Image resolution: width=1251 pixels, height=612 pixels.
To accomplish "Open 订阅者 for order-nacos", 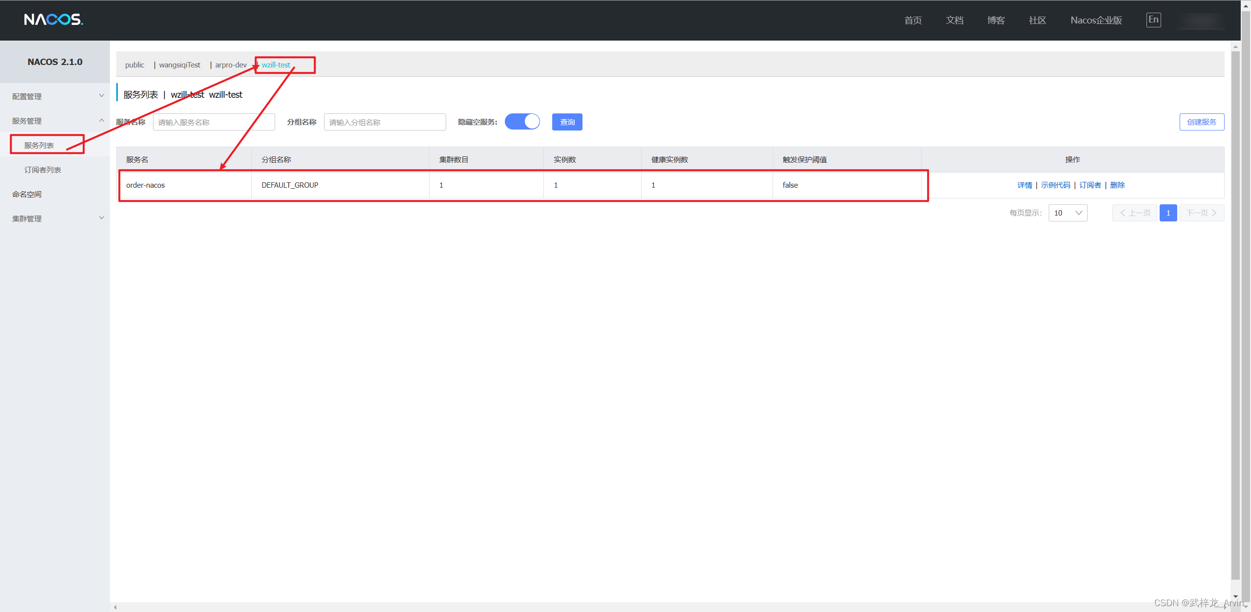I will tap(1090, 185).
